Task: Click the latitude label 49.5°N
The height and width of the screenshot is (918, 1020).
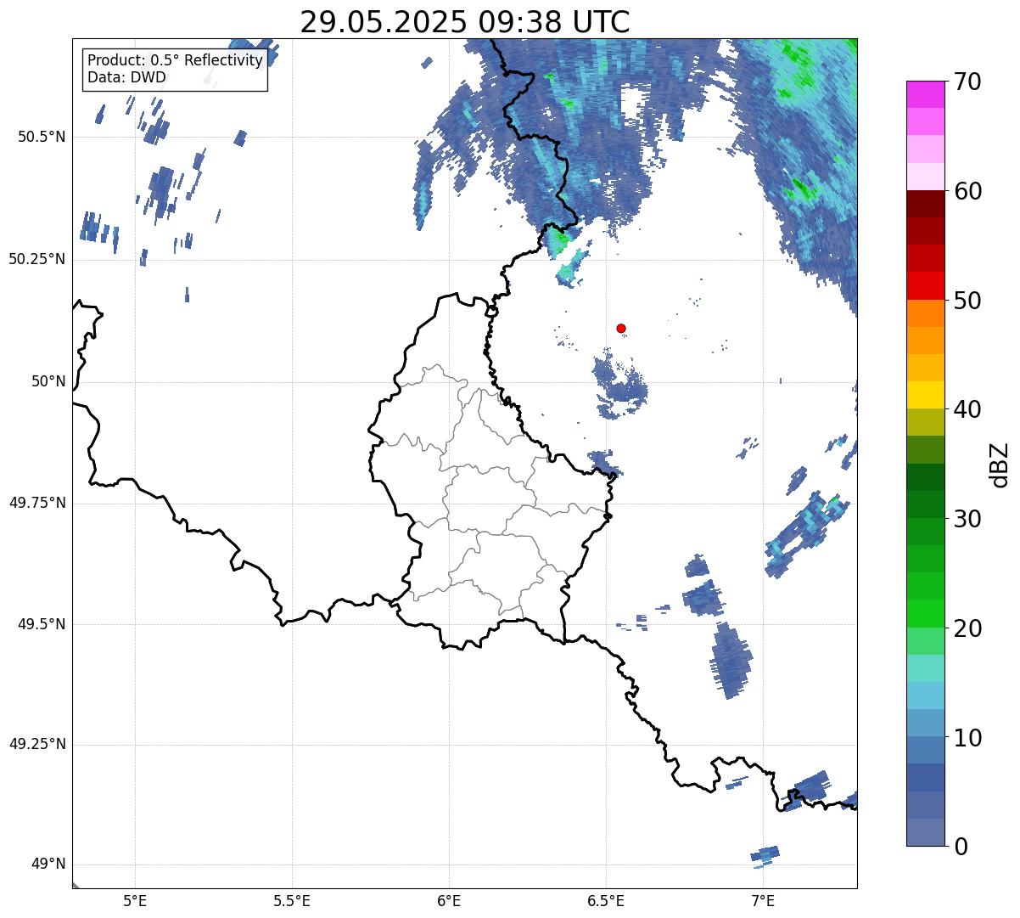Action: (42, 624)
